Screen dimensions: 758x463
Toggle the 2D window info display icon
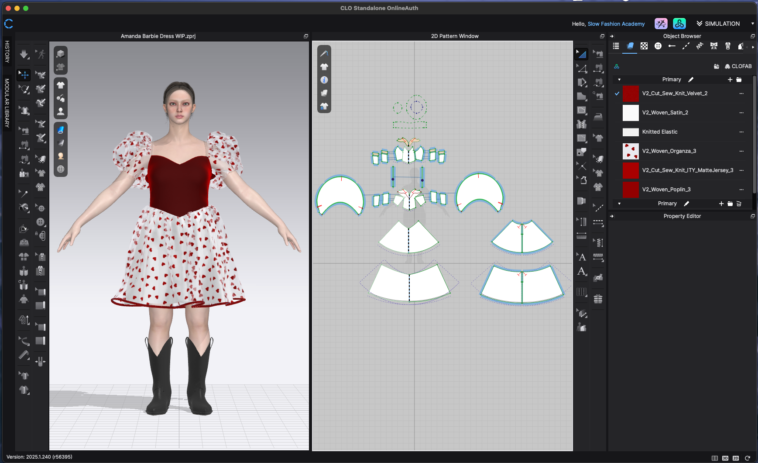324,80
